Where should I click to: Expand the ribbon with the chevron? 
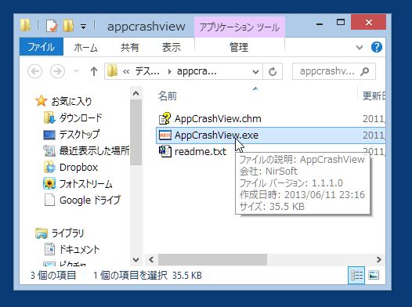pos(360,48)
